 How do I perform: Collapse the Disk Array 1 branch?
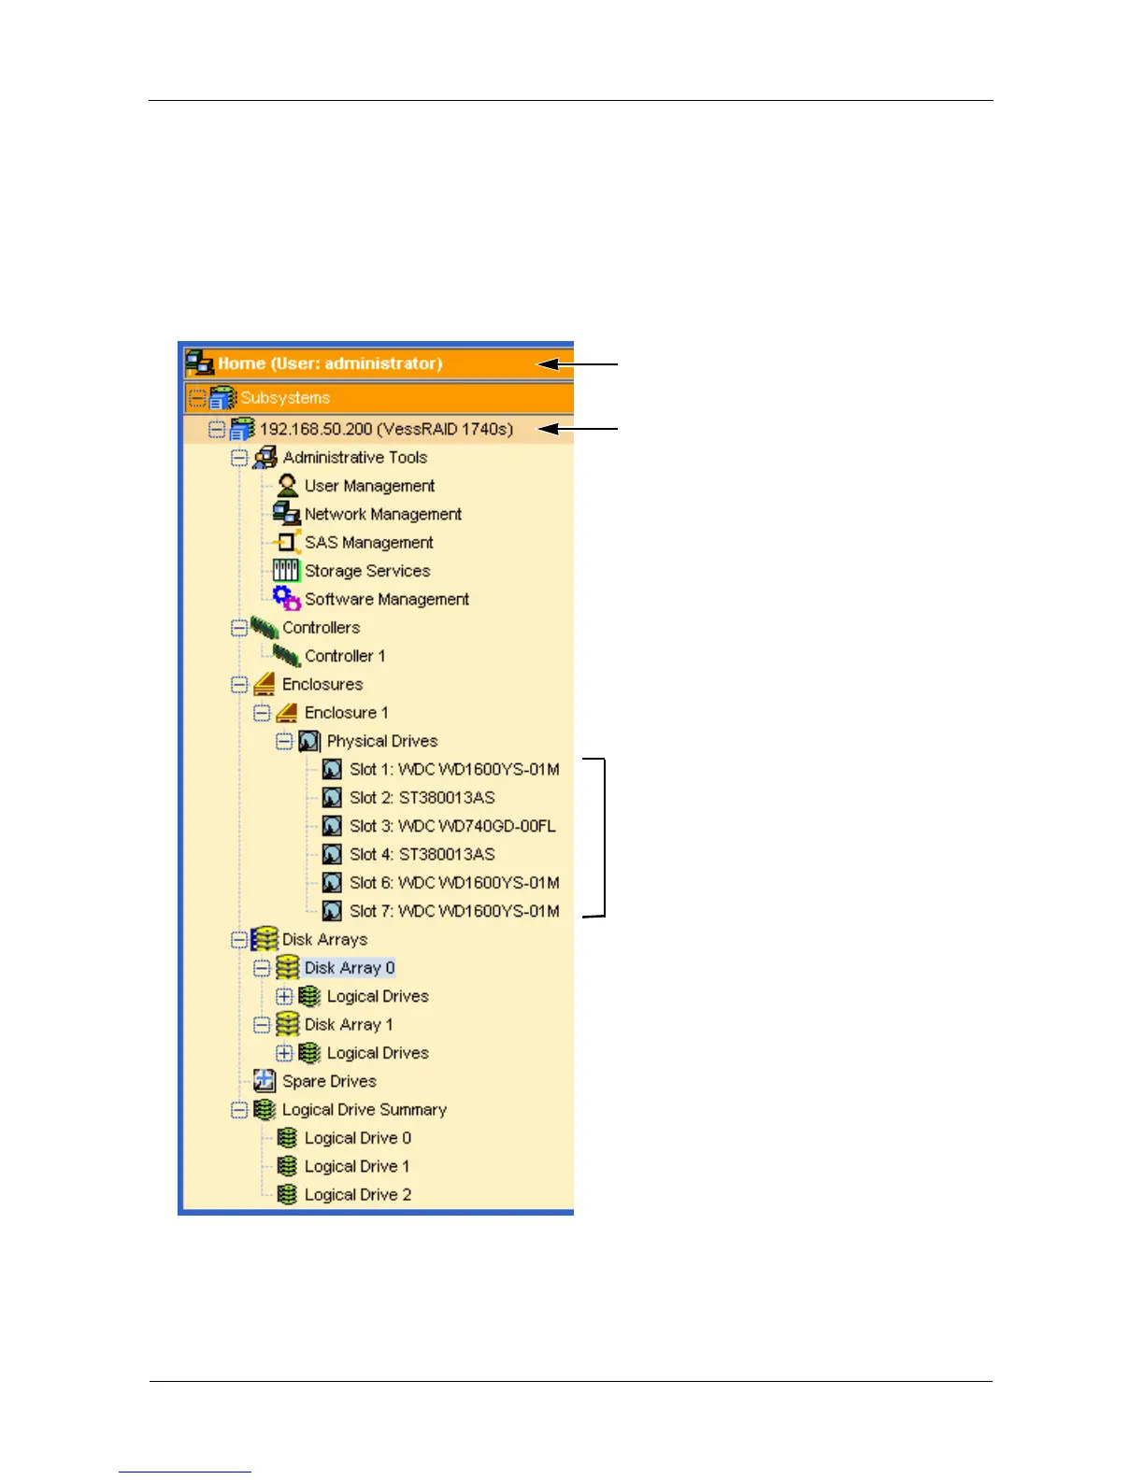point(262,1025)
